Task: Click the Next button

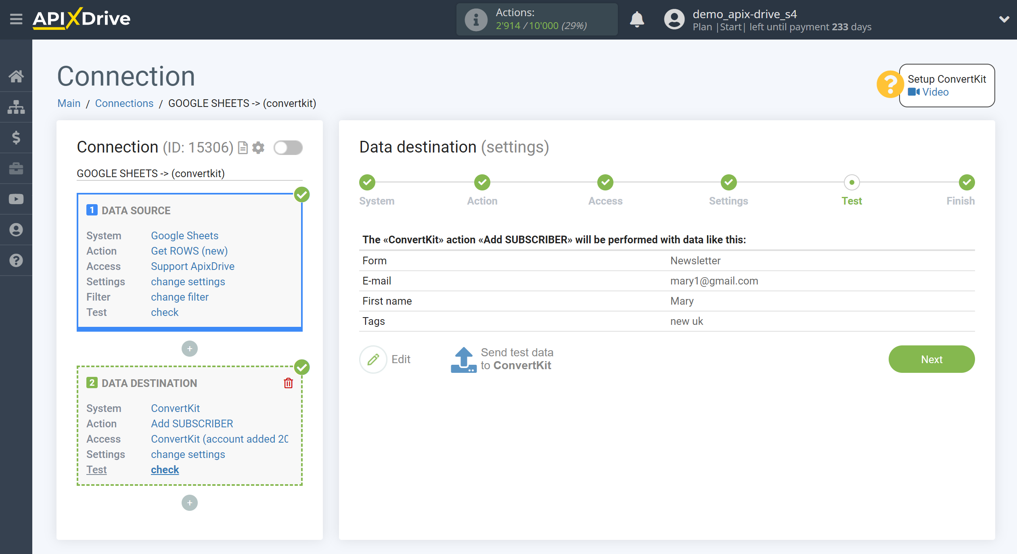Action: (x=931, y=359)
